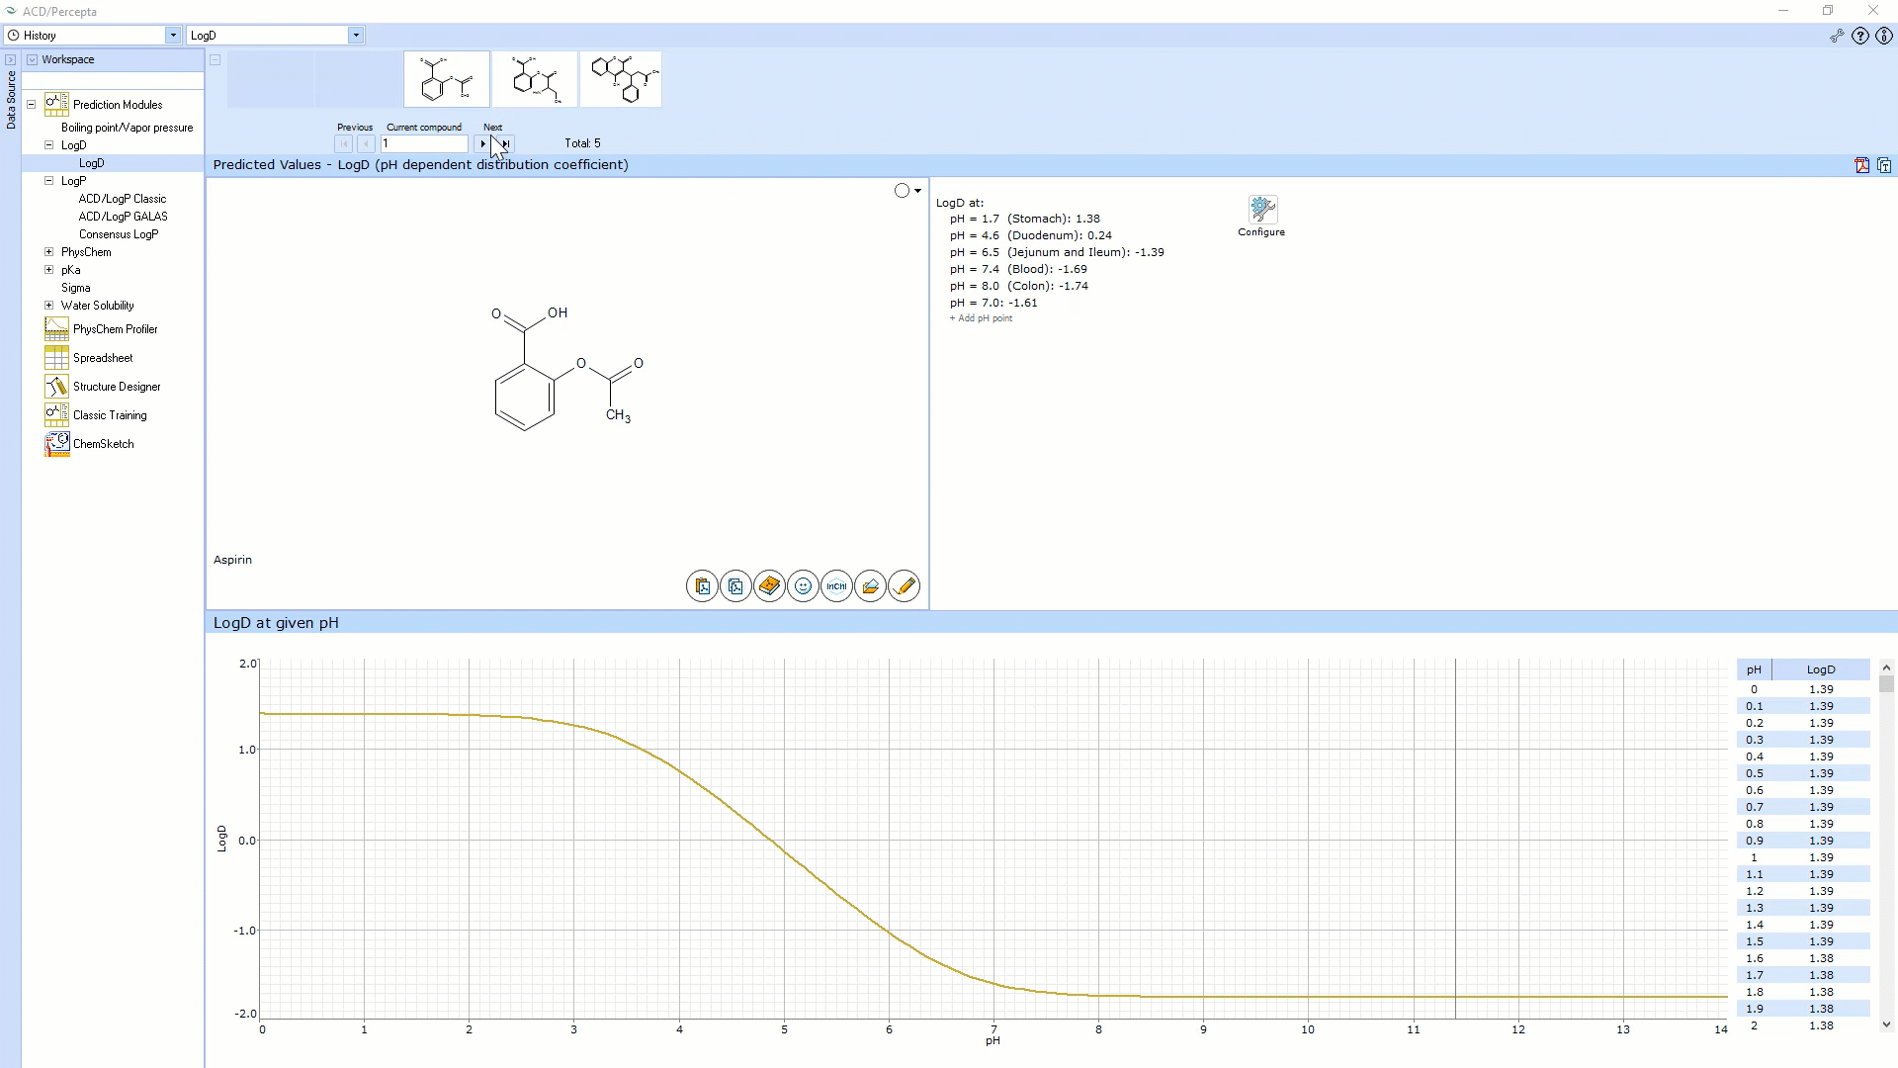1898x1068 pixels.
Task: Click the InChI input icon
Action: 836,586
